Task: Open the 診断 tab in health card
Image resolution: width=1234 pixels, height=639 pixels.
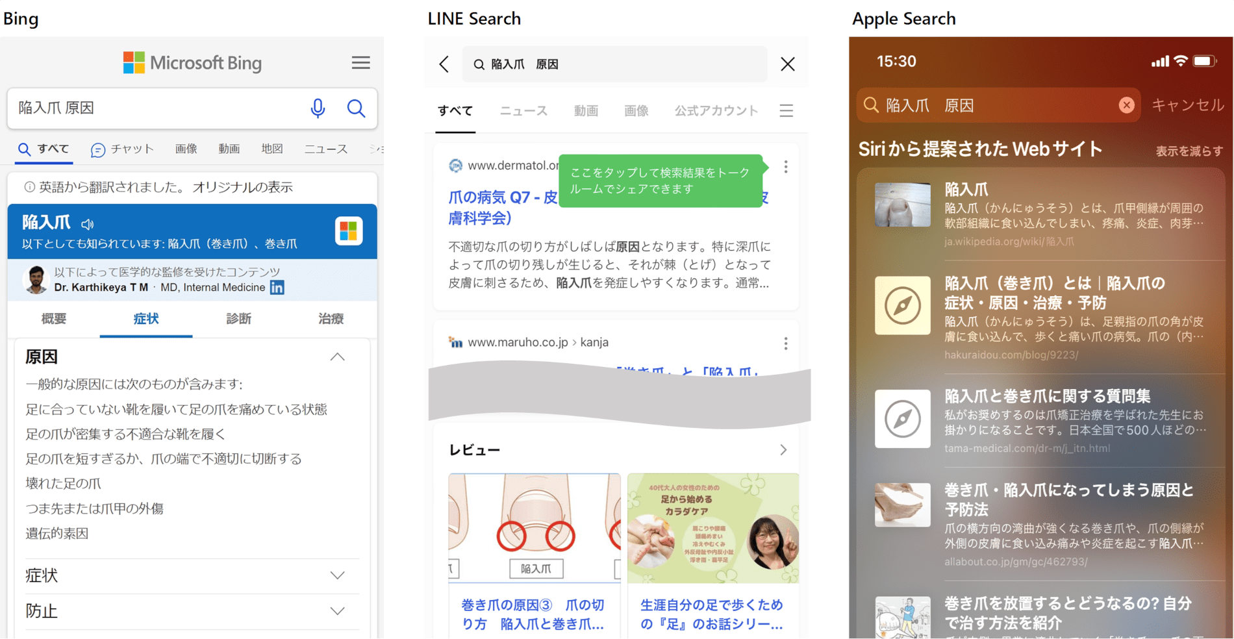Action: coord(238,319)
